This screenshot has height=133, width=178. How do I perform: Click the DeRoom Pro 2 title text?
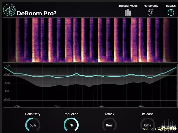click(x=36, y=13)
